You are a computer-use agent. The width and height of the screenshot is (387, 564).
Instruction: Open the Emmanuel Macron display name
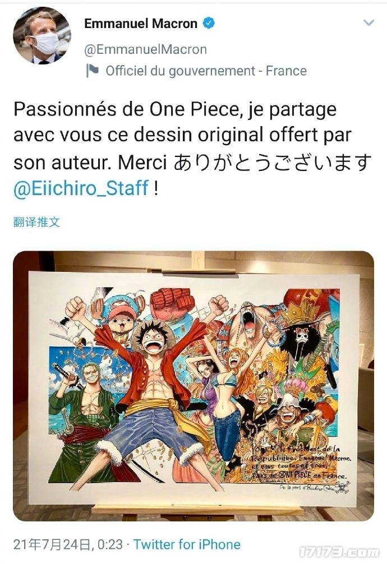point(141,24)
